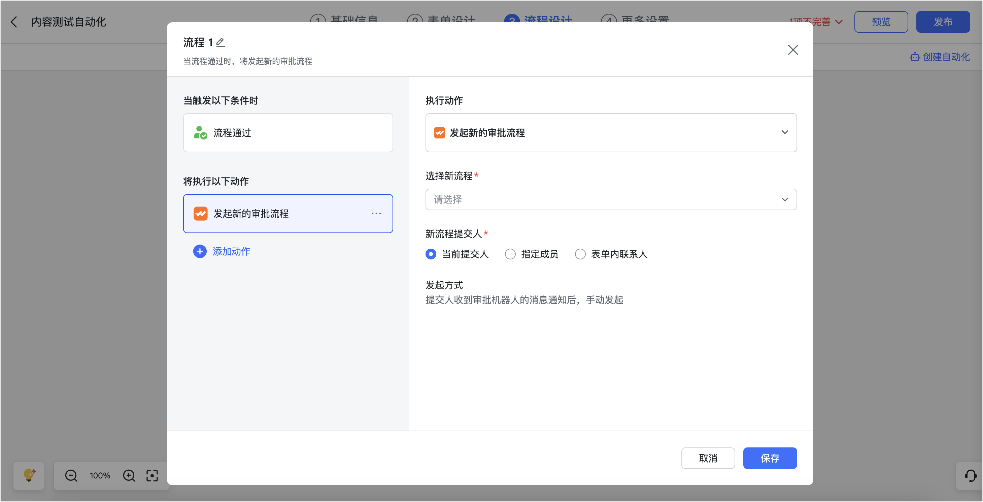Screen dimensions: 983x502
Task: Click the fit-to-screen icon
Action: click(x=152, y=475)
